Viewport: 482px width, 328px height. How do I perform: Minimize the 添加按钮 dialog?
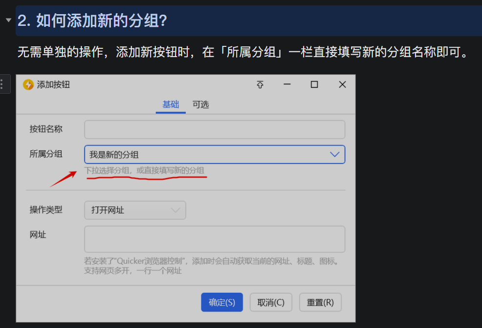click(287, 84)
